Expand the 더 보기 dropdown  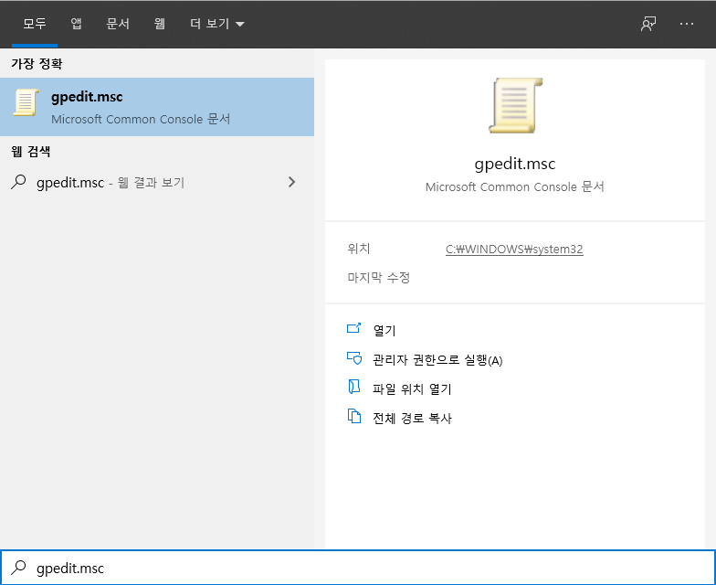coord(217,24)
